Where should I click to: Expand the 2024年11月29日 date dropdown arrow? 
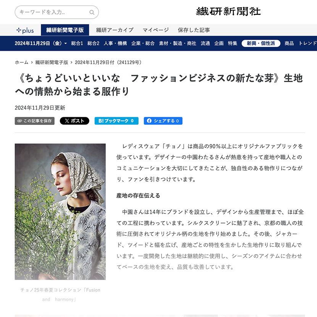pos(66,44)
